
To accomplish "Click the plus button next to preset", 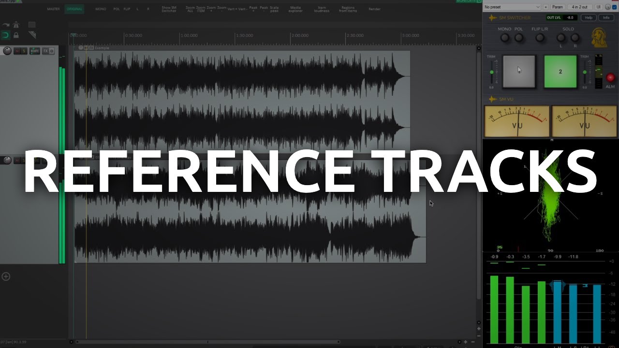I will coord(546,7).
